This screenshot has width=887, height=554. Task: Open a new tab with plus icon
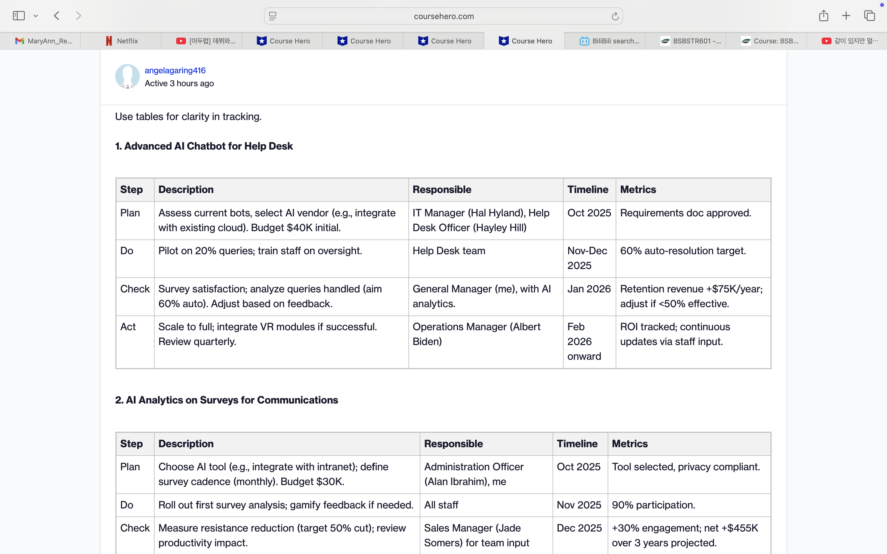tap(846, 16)
